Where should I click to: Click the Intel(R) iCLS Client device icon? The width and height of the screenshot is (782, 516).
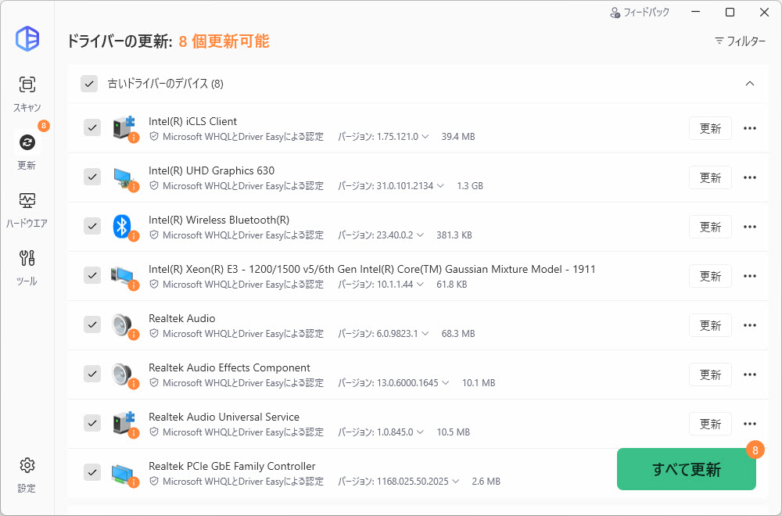(x=124, y=129)
